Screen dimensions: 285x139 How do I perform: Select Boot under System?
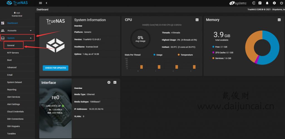18,60
